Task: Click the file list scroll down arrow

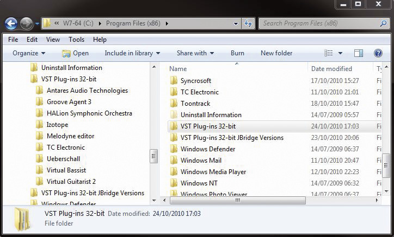Action: tap(386, 191)
